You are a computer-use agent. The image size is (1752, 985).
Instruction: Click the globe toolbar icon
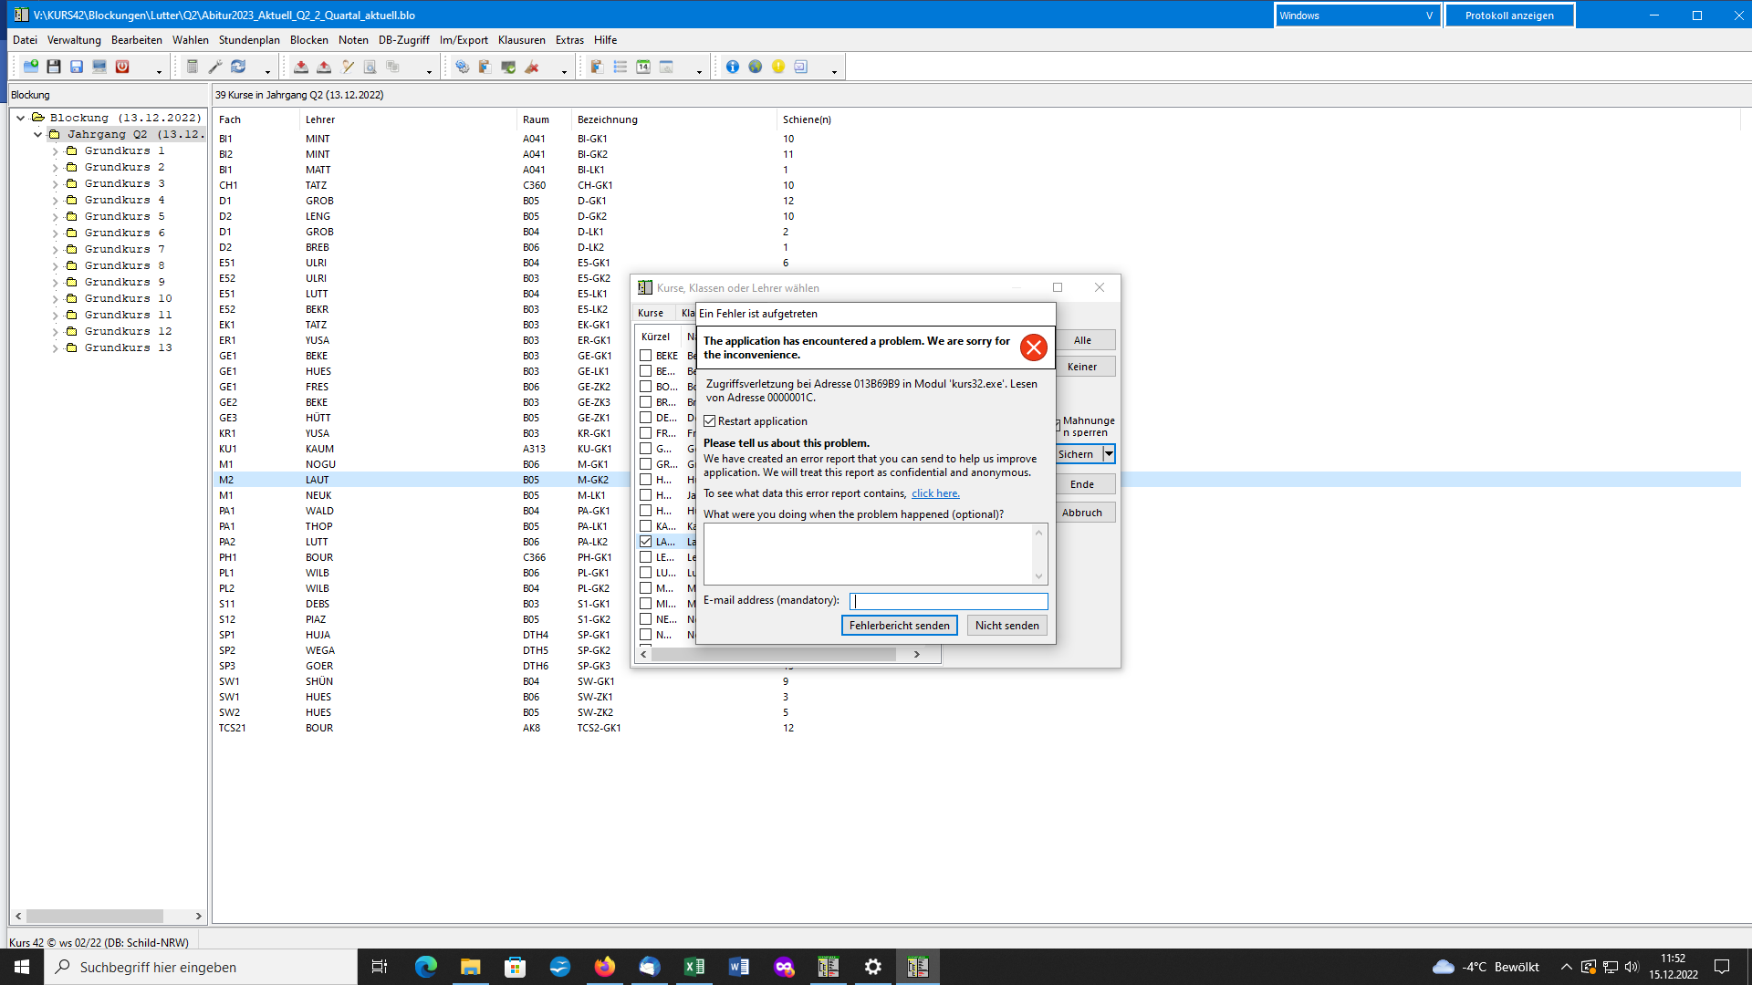[x=756, y=67]
